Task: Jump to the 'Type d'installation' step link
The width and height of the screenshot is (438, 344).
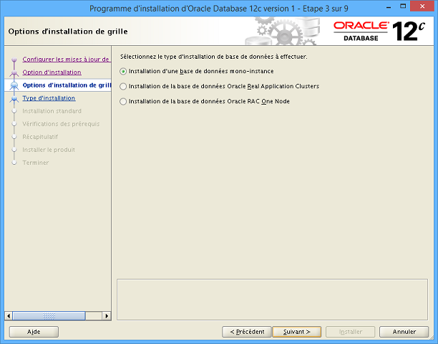Action: point(49,98)
